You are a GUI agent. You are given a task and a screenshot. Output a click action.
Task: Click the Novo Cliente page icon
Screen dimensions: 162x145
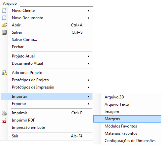pos(4,10)
